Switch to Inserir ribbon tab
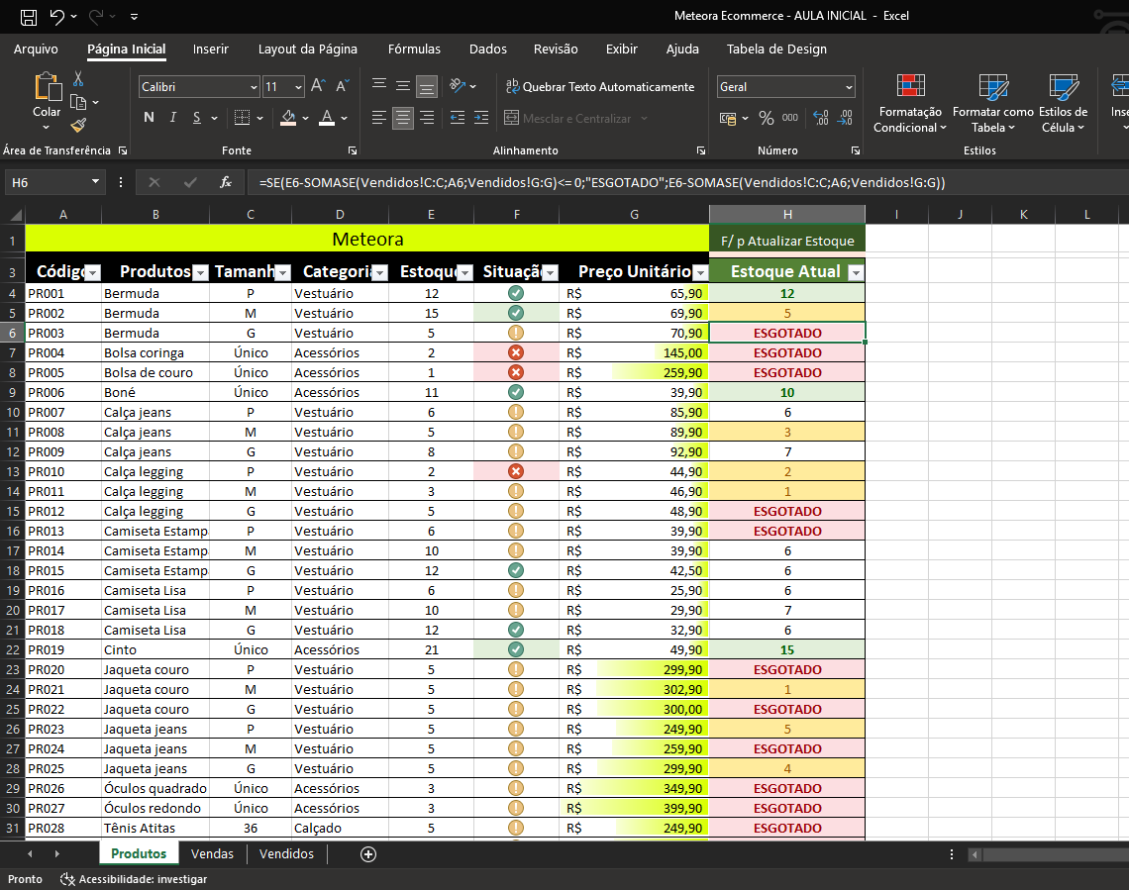1129x890 pixels. (210, 49)
